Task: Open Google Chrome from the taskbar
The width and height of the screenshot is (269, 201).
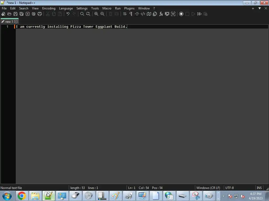Action: point(22,196)
